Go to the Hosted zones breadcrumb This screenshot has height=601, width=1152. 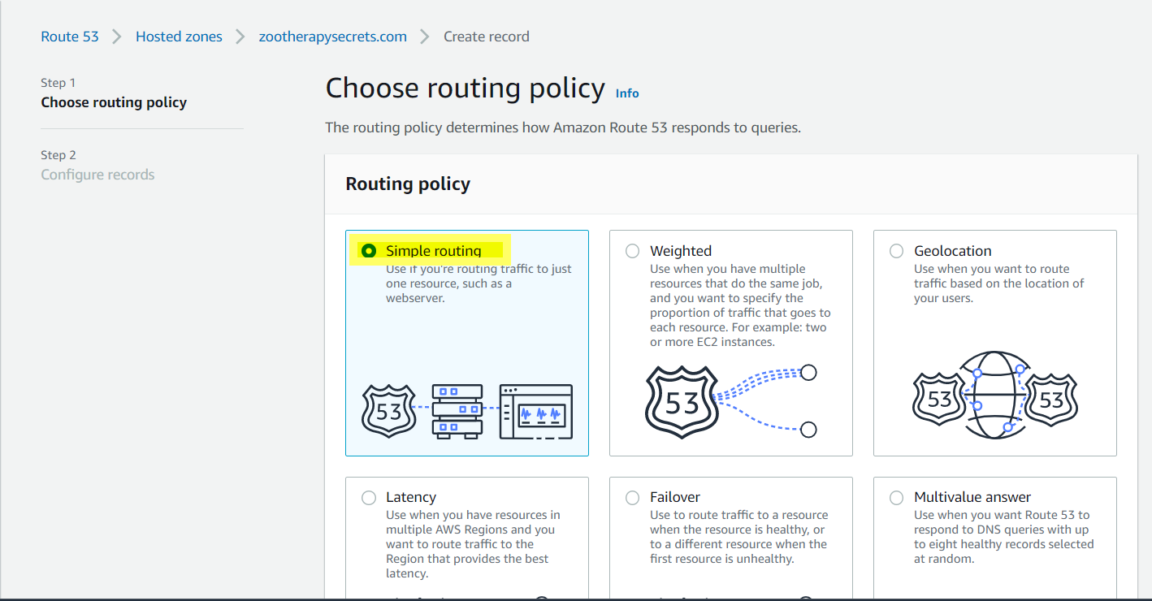coord(179,37)
